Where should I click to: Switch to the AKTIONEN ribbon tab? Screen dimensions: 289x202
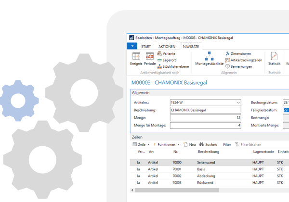point(167,47)
